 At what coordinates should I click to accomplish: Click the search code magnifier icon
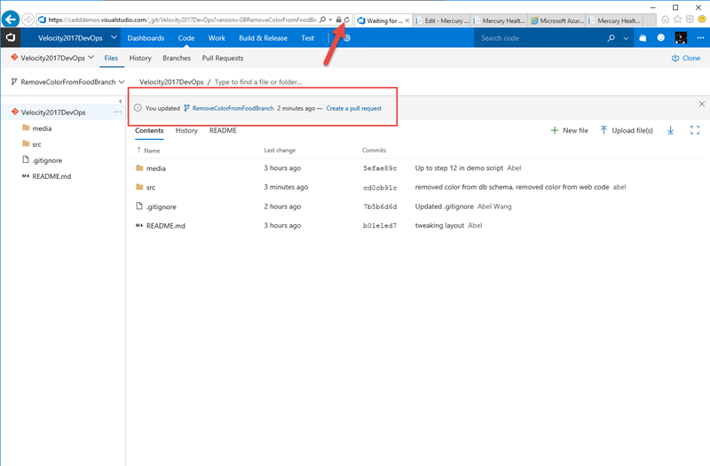pyautogui.click(x=611, y=38)
